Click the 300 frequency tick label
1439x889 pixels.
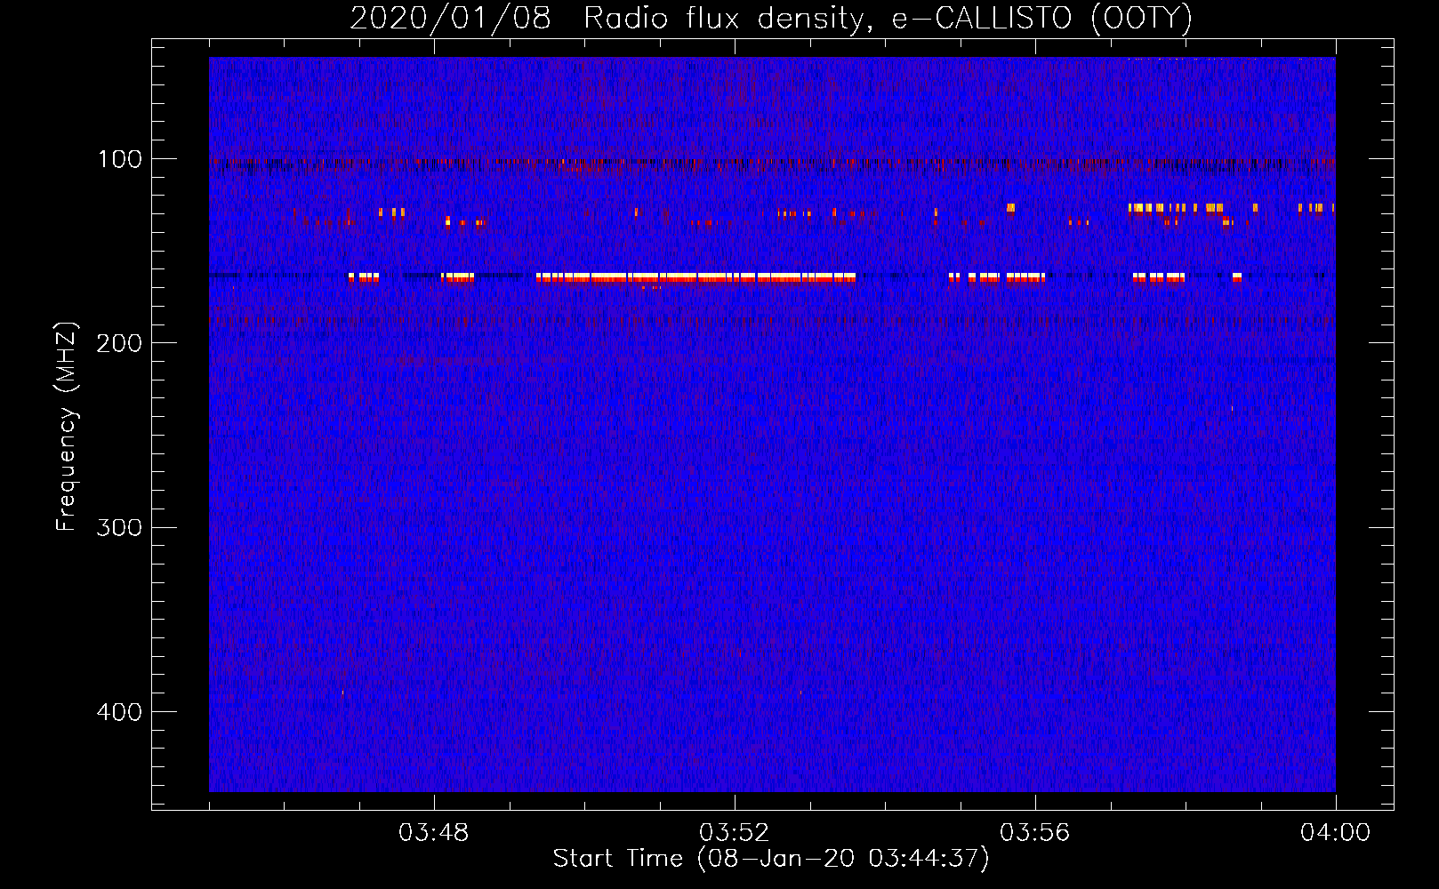119,527
